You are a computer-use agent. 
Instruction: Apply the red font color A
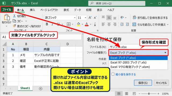click(87, 24)
